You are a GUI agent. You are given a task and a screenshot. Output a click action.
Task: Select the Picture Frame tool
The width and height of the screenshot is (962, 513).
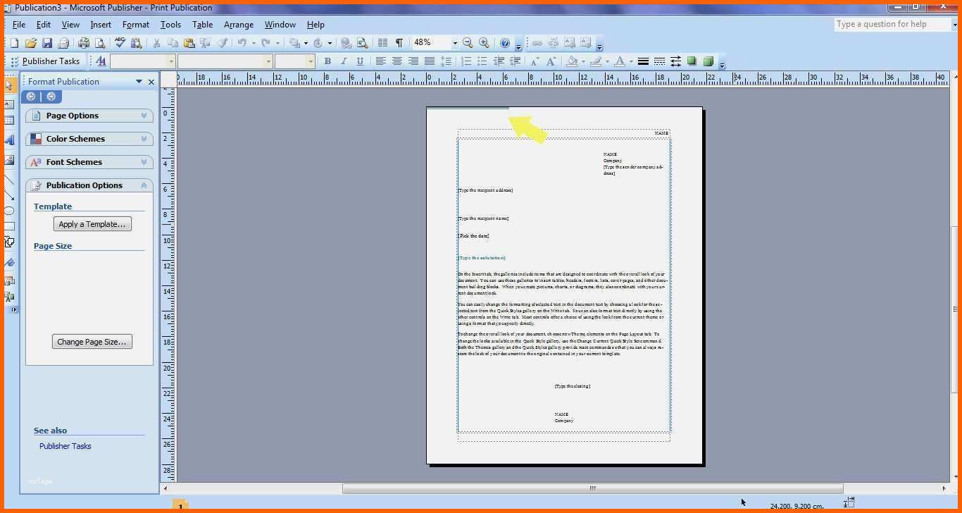pos(9,160)
